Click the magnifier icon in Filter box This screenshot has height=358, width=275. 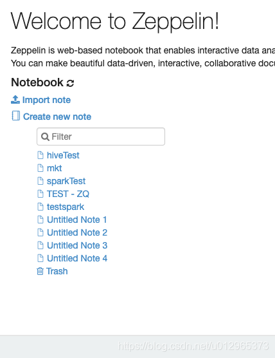[x=45, y=137]
